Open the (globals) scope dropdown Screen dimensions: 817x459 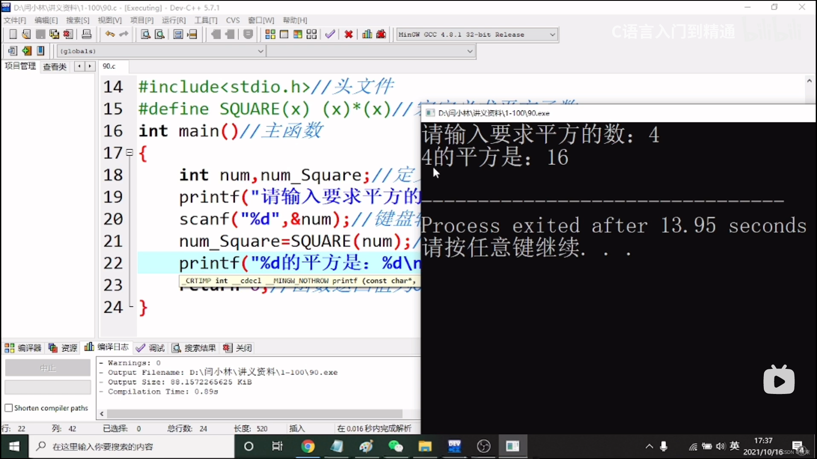260,51
